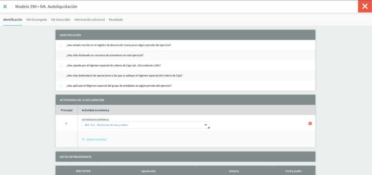Click the Datos Representante section header
Screen dimensions: 372x175
click(x=185, y=157)
